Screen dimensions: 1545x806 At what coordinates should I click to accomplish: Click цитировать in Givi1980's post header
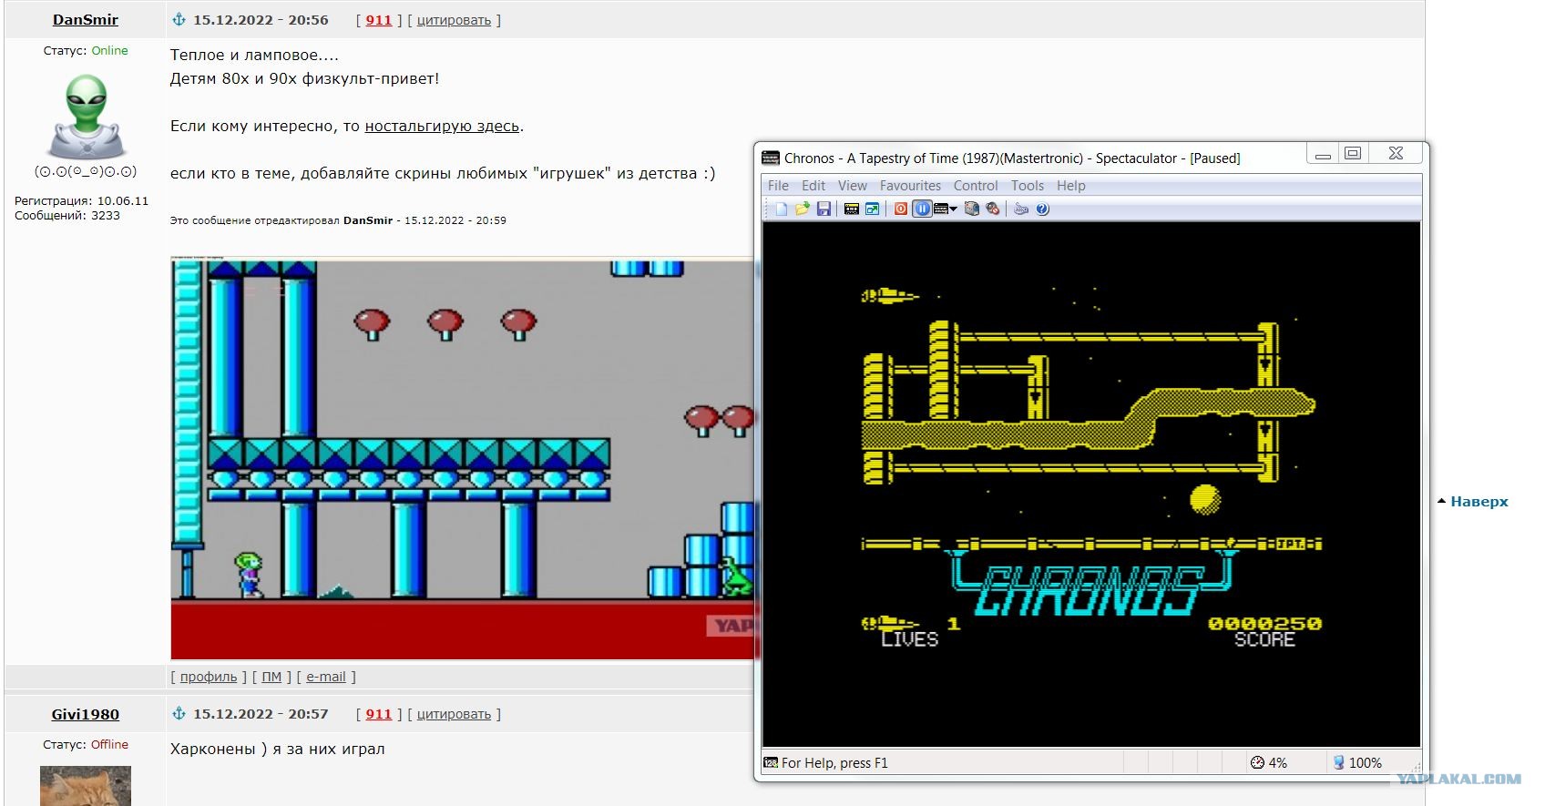(454, 714)
